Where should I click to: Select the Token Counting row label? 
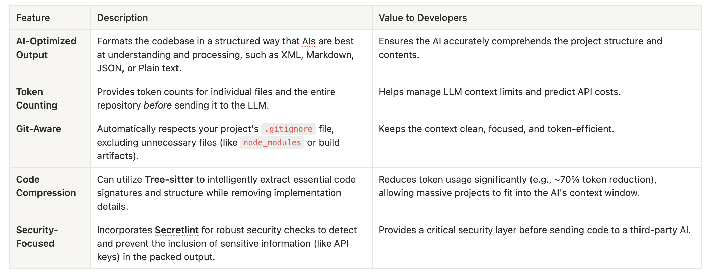(x=36, y=98)
